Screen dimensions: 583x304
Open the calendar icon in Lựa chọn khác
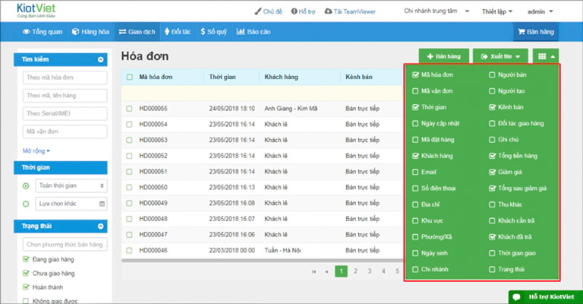click(x=102, y=204)
